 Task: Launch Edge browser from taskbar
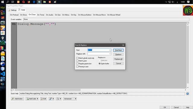tap(34, 2)
